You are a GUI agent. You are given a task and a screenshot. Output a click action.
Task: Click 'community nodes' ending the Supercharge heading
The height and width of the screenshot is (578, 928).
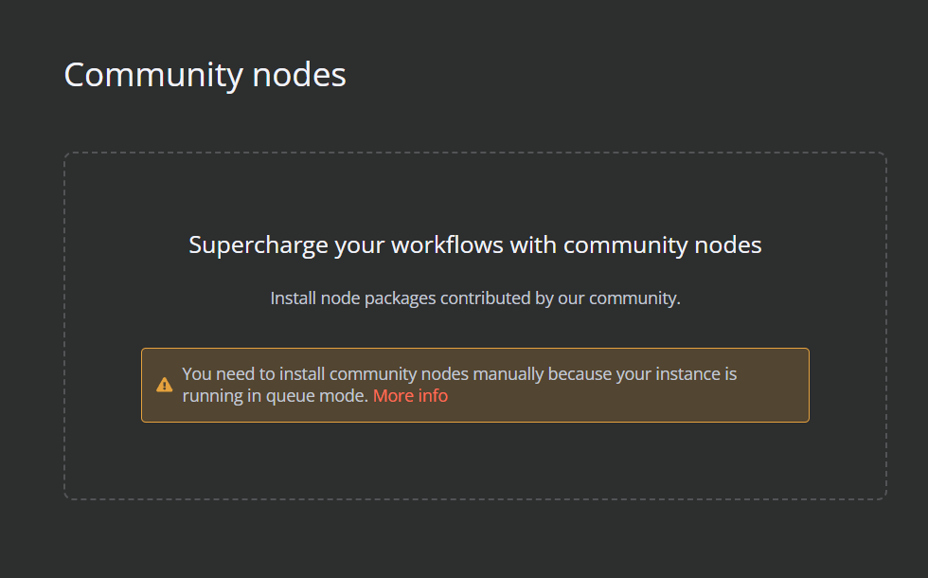(662, 245)
